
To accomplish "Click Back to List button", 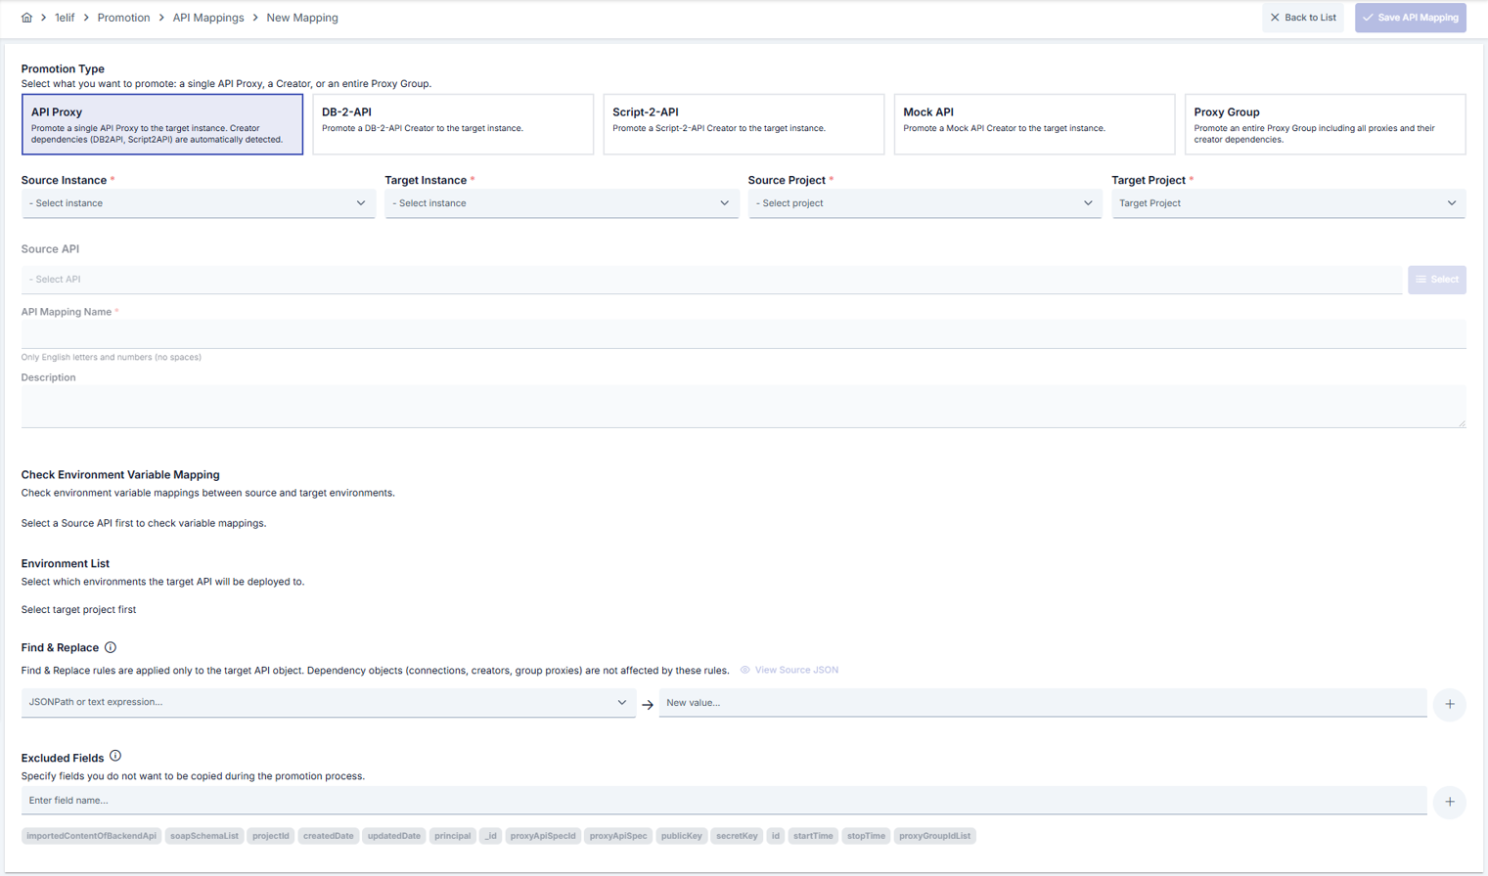I will 1303,18.
